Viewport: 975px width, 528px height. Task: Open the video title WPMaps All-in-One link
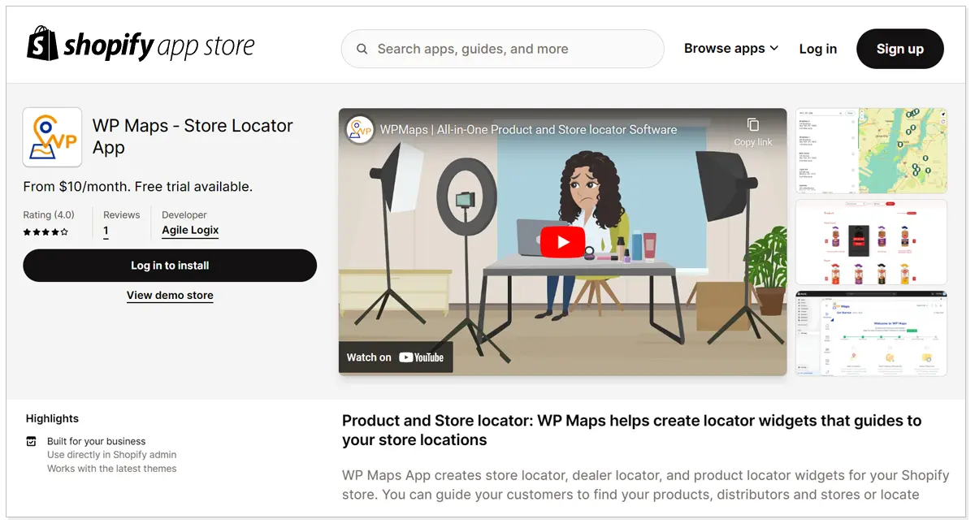pyautogui.click(x=529, y=129)
